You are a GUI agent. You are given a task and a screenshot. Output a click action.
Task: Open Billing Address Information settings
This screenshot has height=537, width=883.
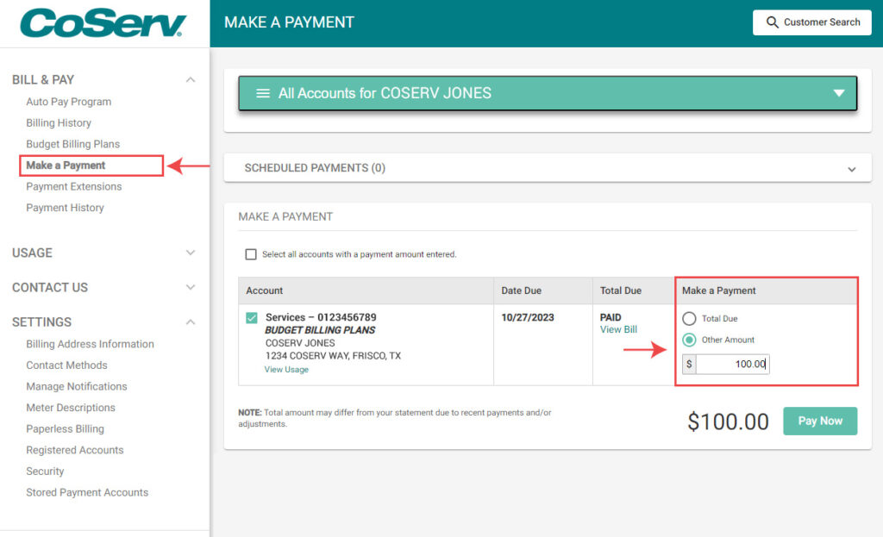tap(90, 344)
